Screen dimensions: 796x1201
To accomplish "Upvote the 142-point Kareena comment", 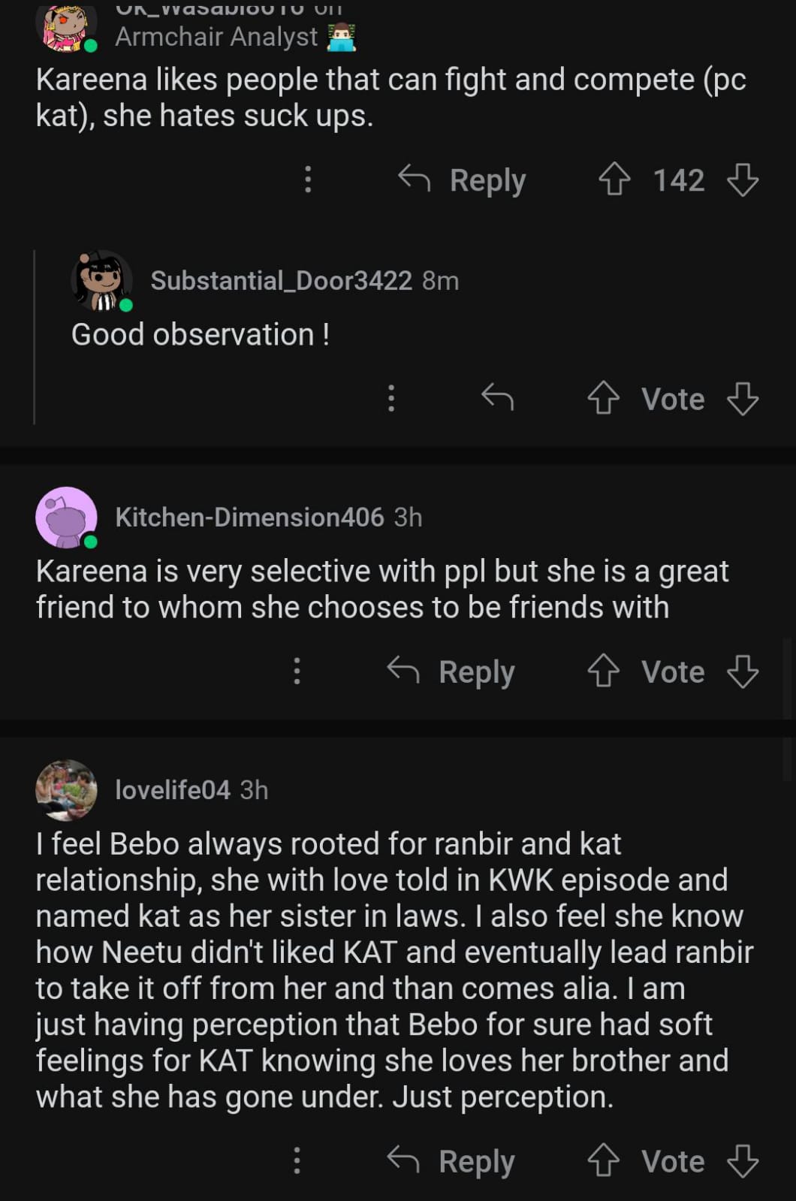I will pyautogui.click(x=614, y=180).
